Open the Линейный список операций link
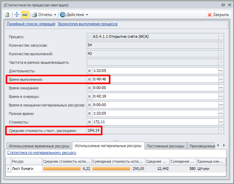This screenshot has width=234, height=184. point(31,24)
